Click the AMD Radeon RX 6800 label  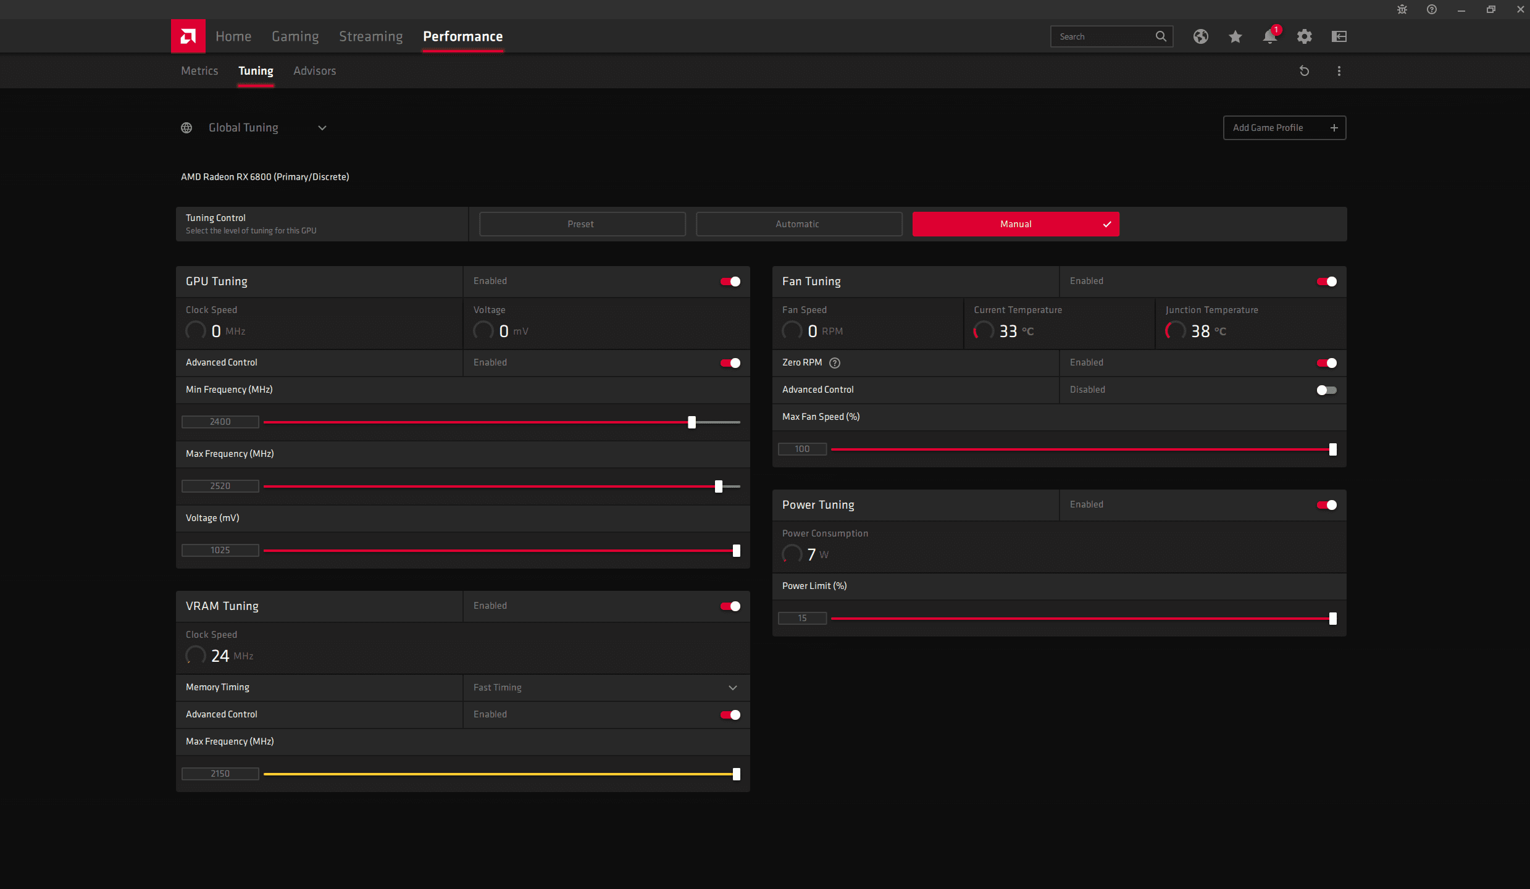click(265, 177)
